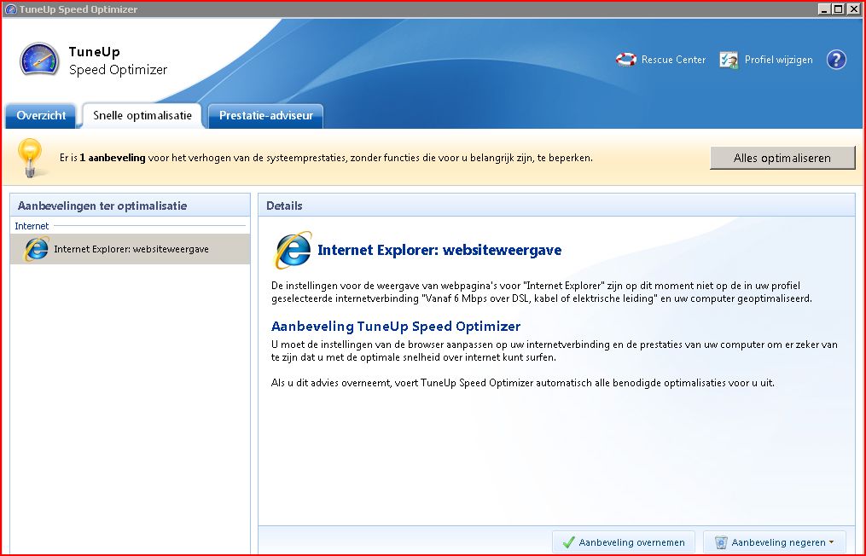Screen dimensions: 866x556
Task: Maximize the TuneUp Speed Optimizer window
Action: [x=839, y=9]
